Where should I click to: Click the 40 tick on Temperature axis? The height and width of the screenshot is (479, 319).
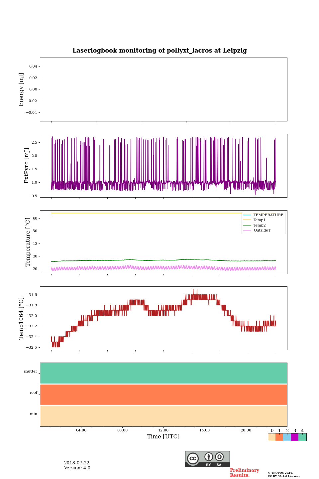(35, 243)
